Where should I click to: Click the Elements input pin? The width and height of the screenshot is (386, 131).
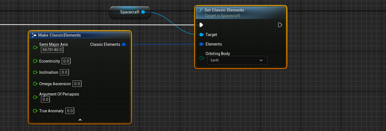point(201,44)
